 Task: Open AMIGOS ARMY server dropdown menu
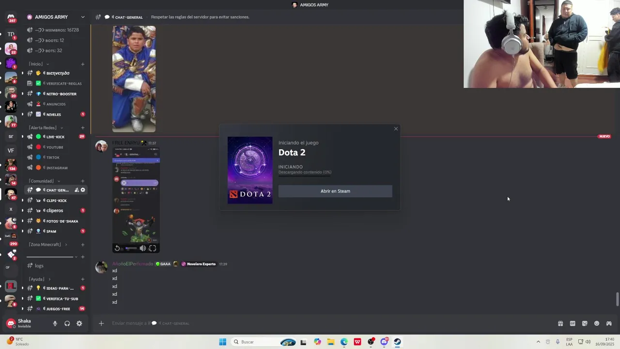coord(83,17)
